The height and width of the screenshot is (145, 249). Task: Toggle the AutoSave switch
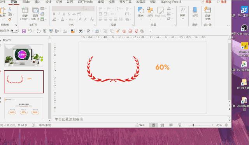pyautogui.click(x=15, y=31)
